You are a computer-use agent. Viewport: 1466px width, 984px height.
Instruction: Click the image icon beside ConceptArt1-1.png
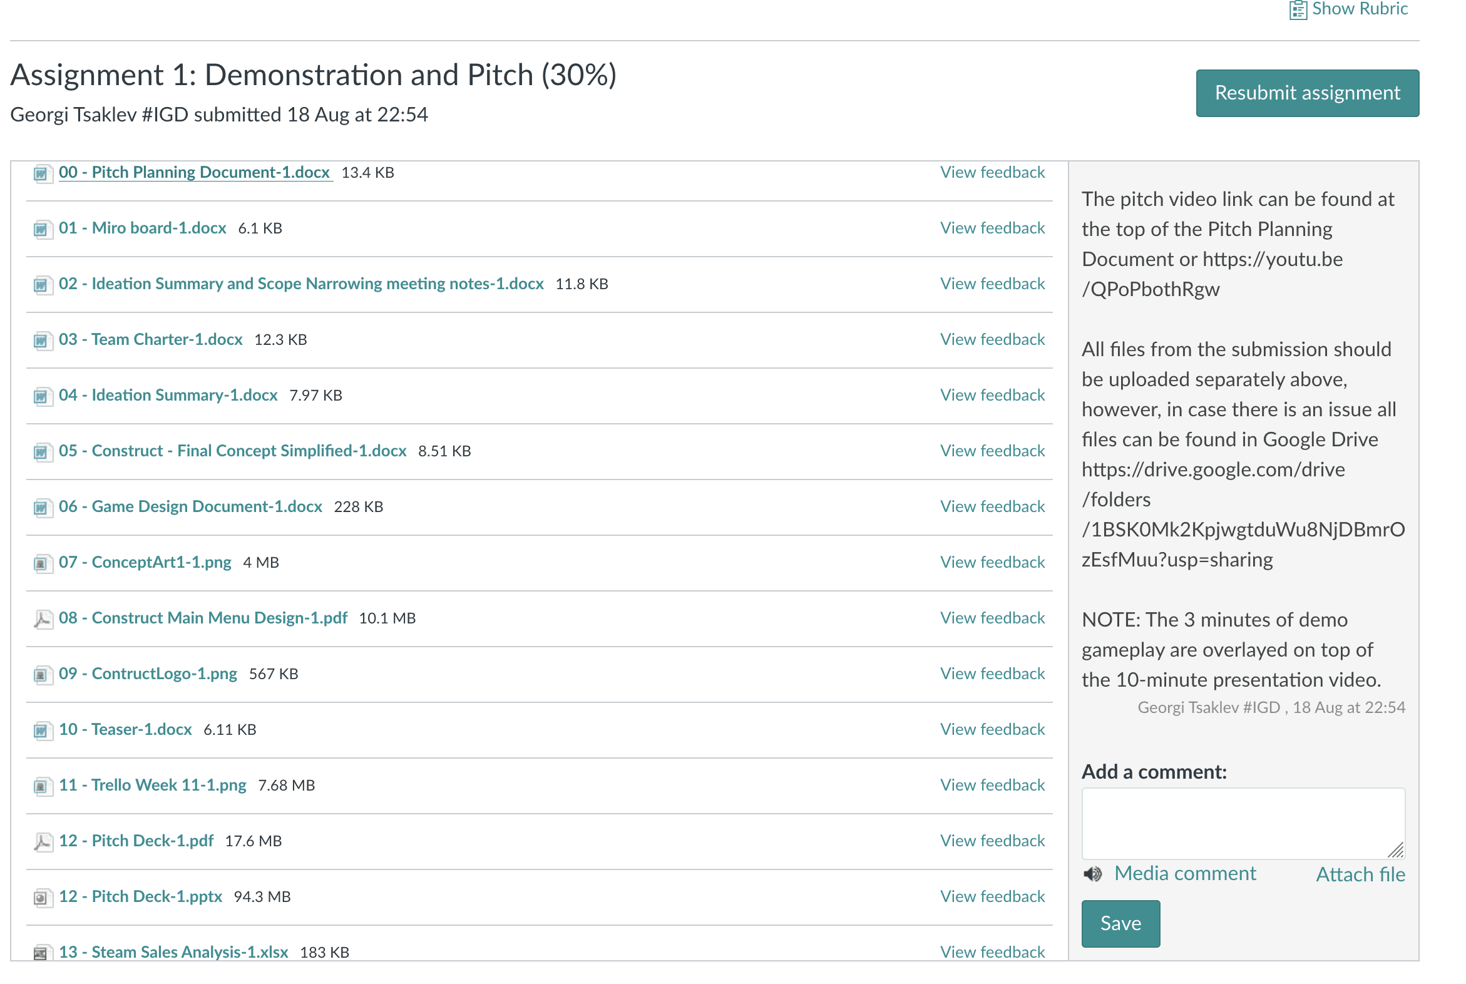pyautogui.click(x=41, y=563)
